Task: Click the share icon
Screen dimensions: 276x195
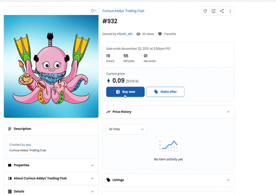Action: click(x=222, y=11)
